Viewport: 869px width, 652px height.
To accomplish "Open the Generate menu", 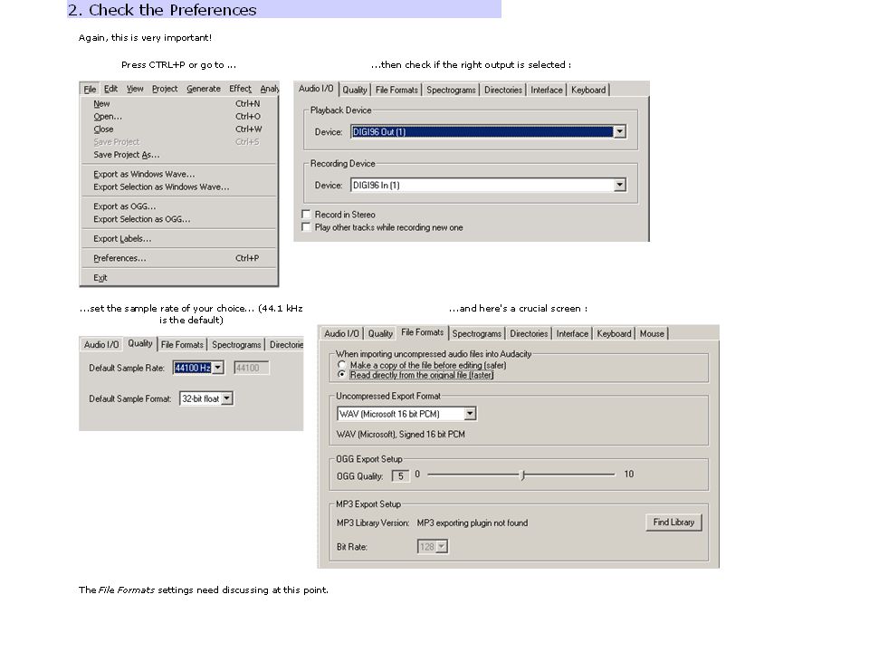I will [x=204, y=89].
